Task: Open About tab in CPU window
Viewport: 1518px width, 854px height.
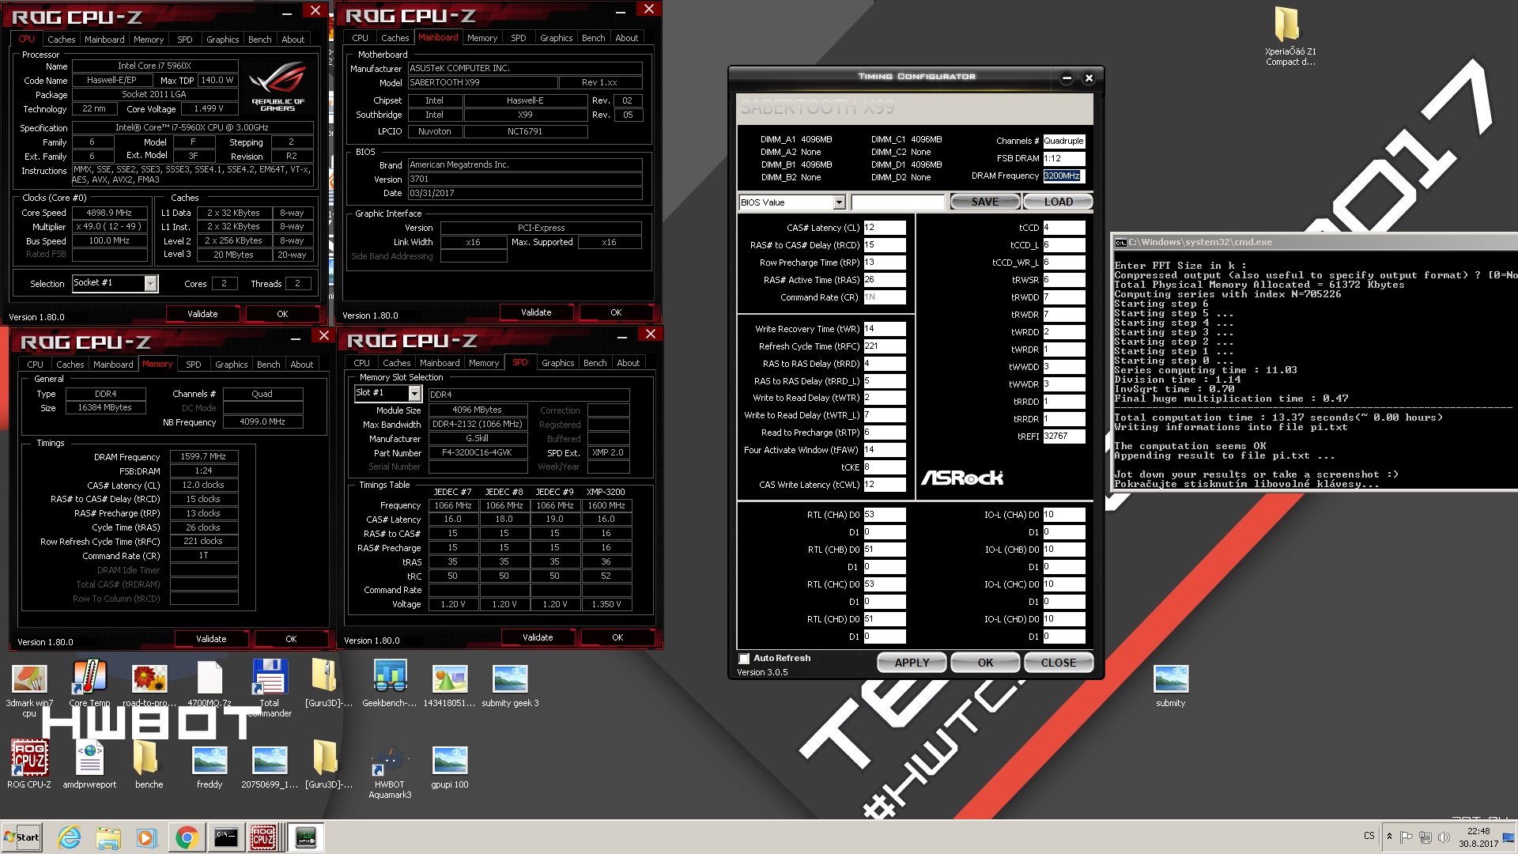Action: 293,39
